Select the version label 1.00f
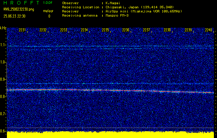 pos(48,3)
